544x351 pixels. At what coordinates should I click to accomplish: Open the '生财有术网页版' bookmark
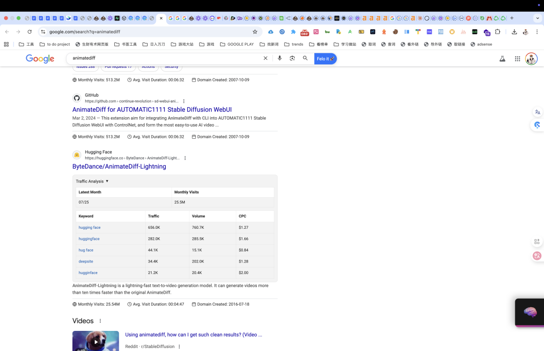pyautogui.click(x=92, y=44)
